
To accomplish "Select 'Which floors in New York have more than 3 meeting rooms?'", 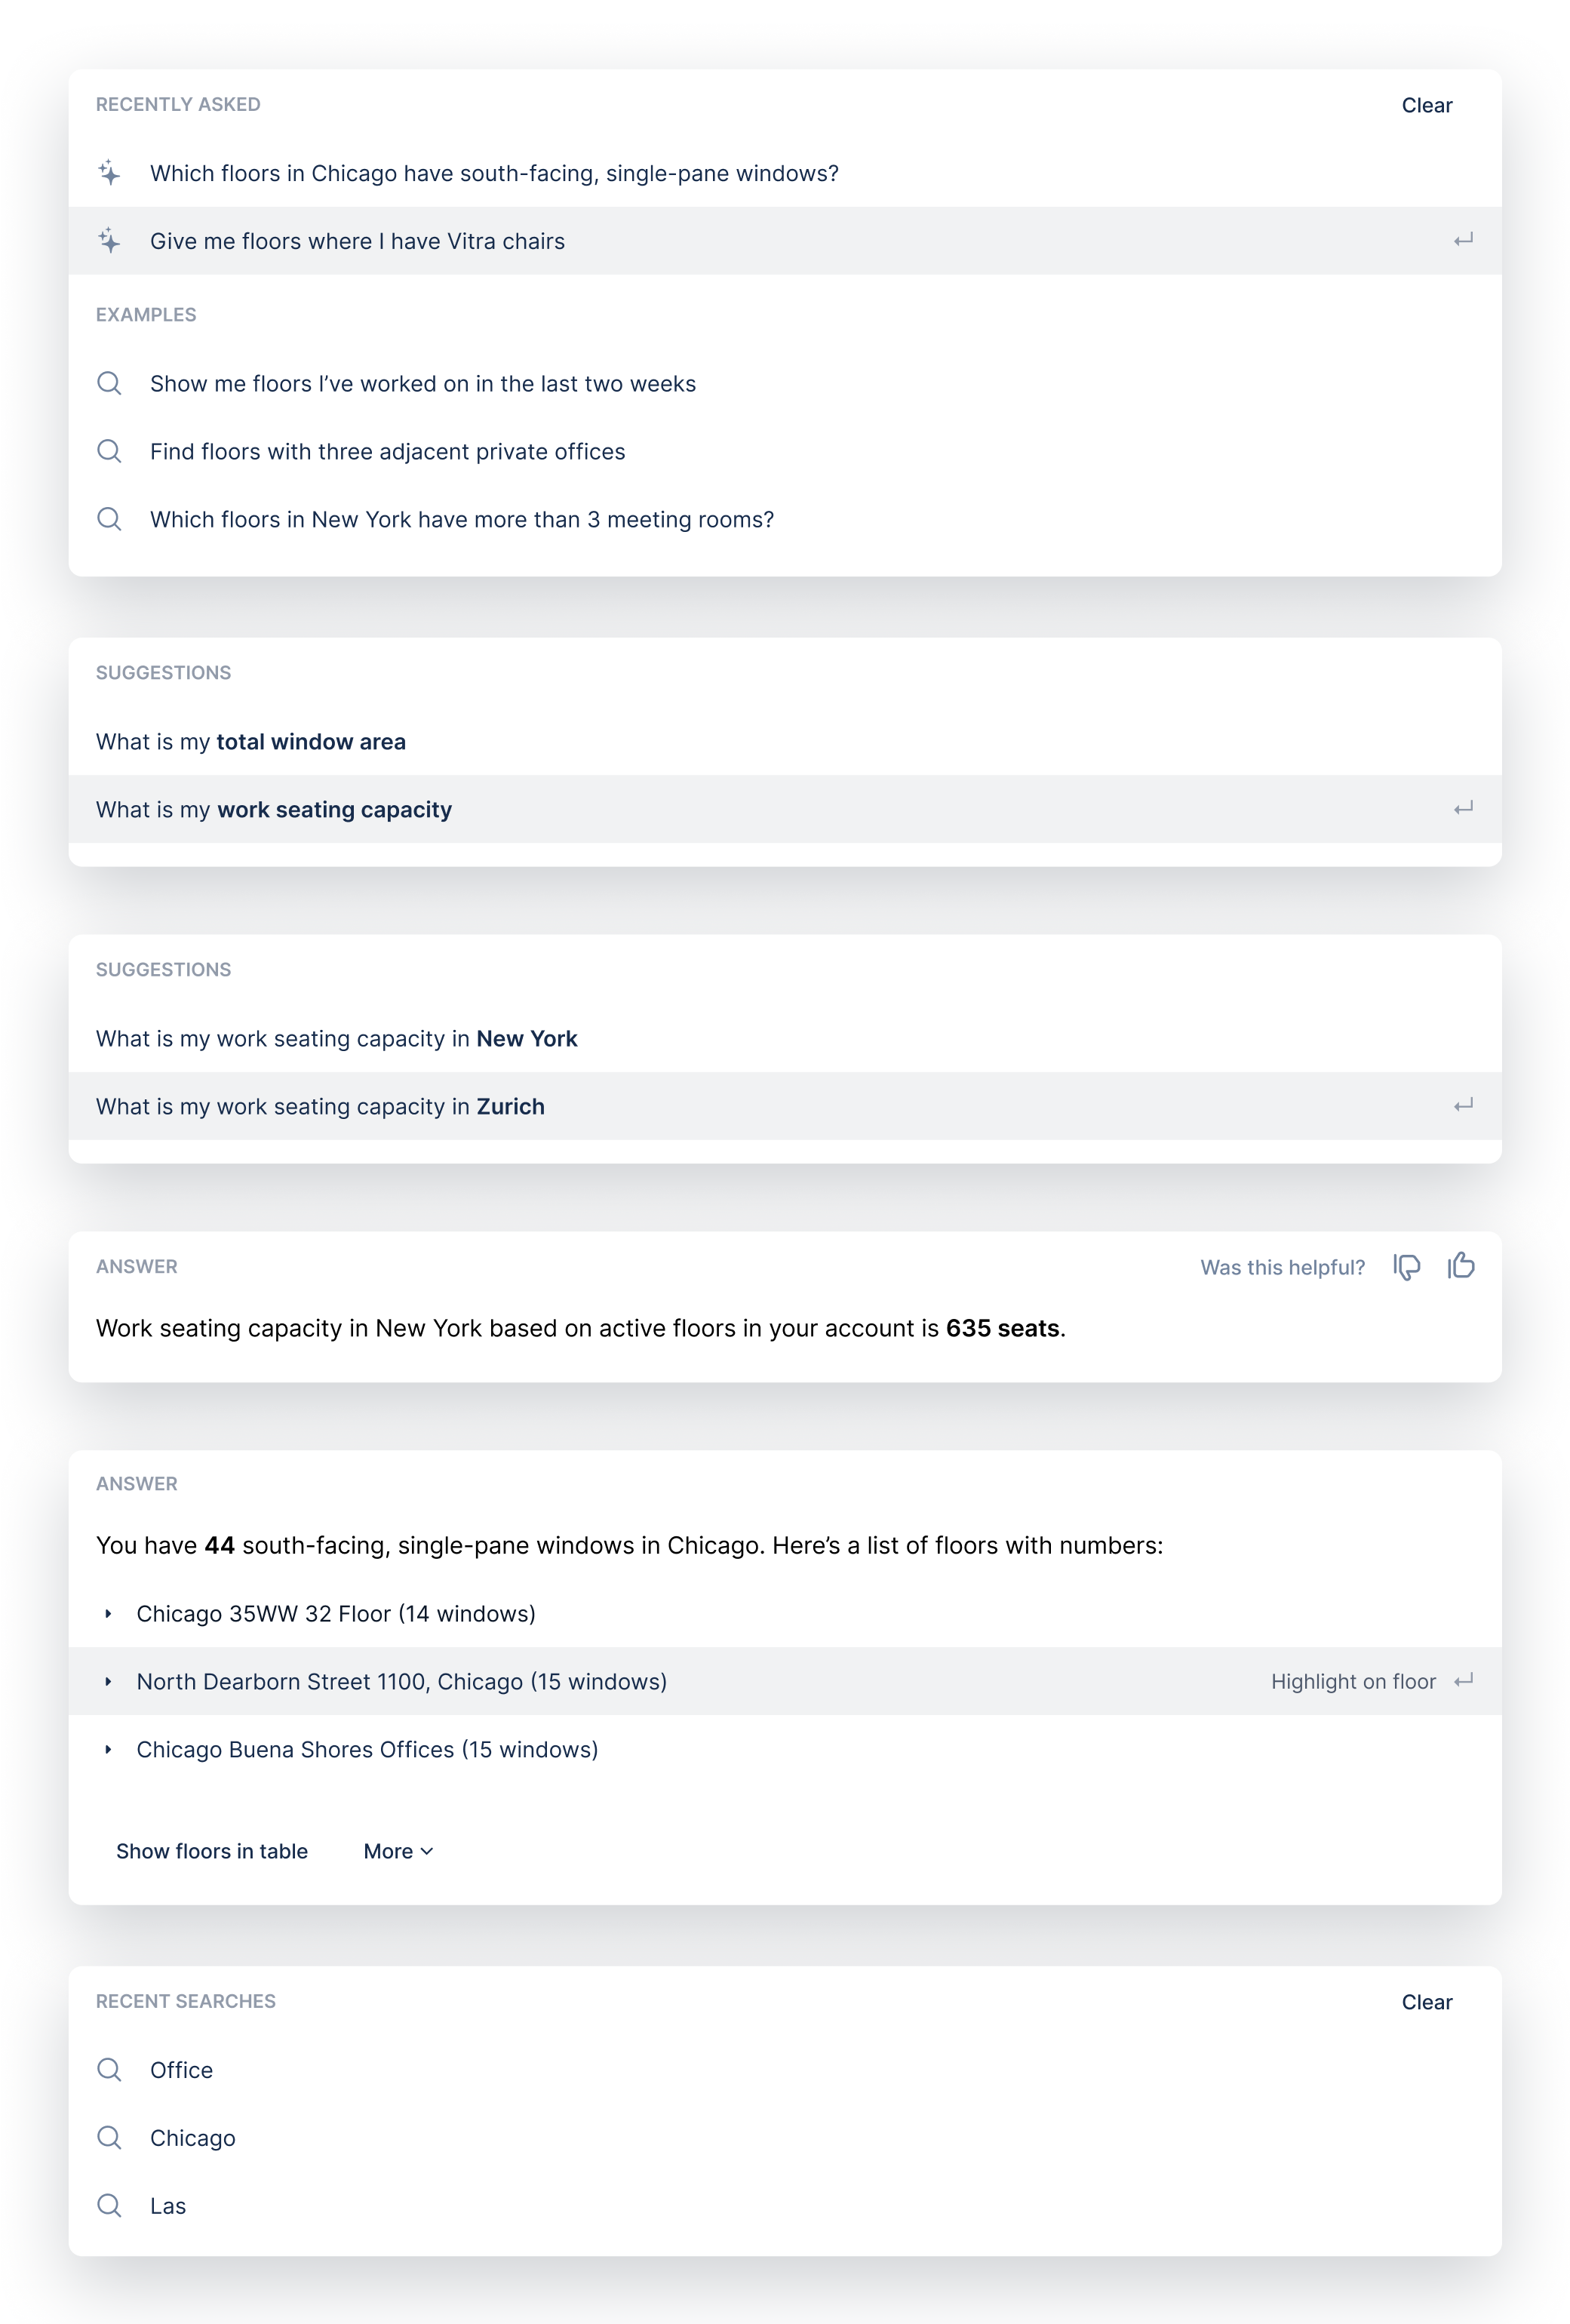I will coord(462,519).
